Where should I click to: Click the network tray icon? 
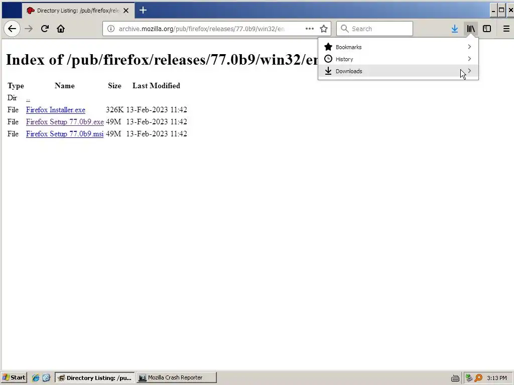pos(469,378)
